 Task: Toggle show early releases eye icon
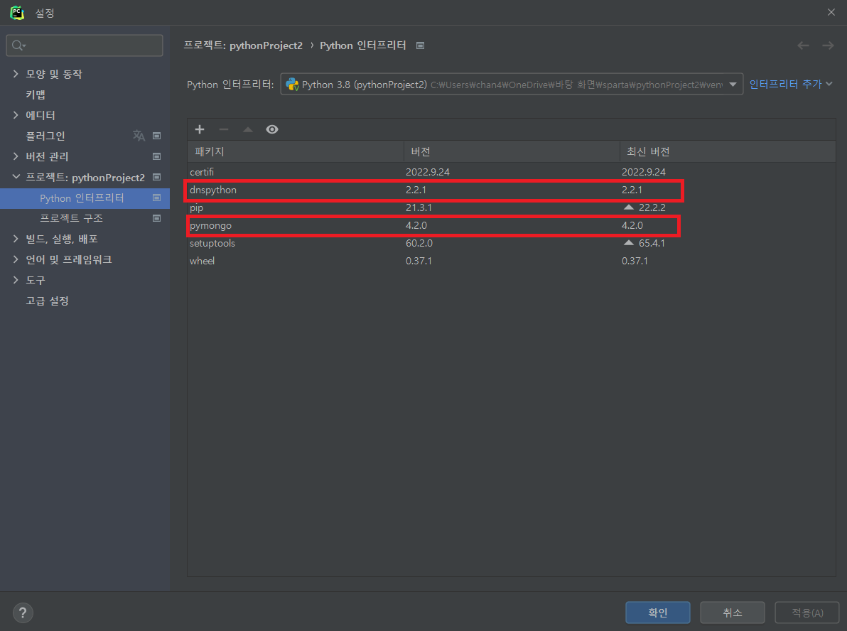[272, 129]
